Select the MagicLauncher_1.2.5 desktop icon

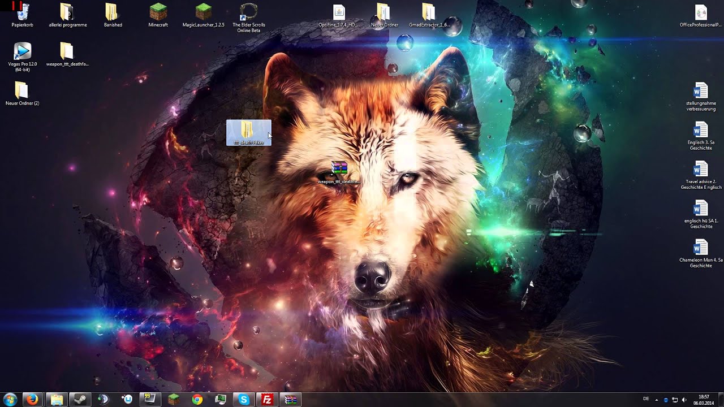tap(203, 15)
